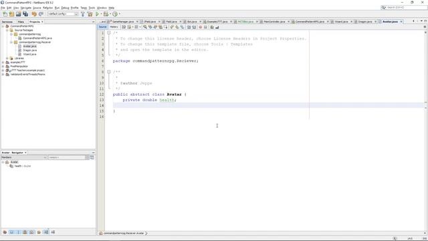Open the Run Project dropdown arrow

[101, 14]
